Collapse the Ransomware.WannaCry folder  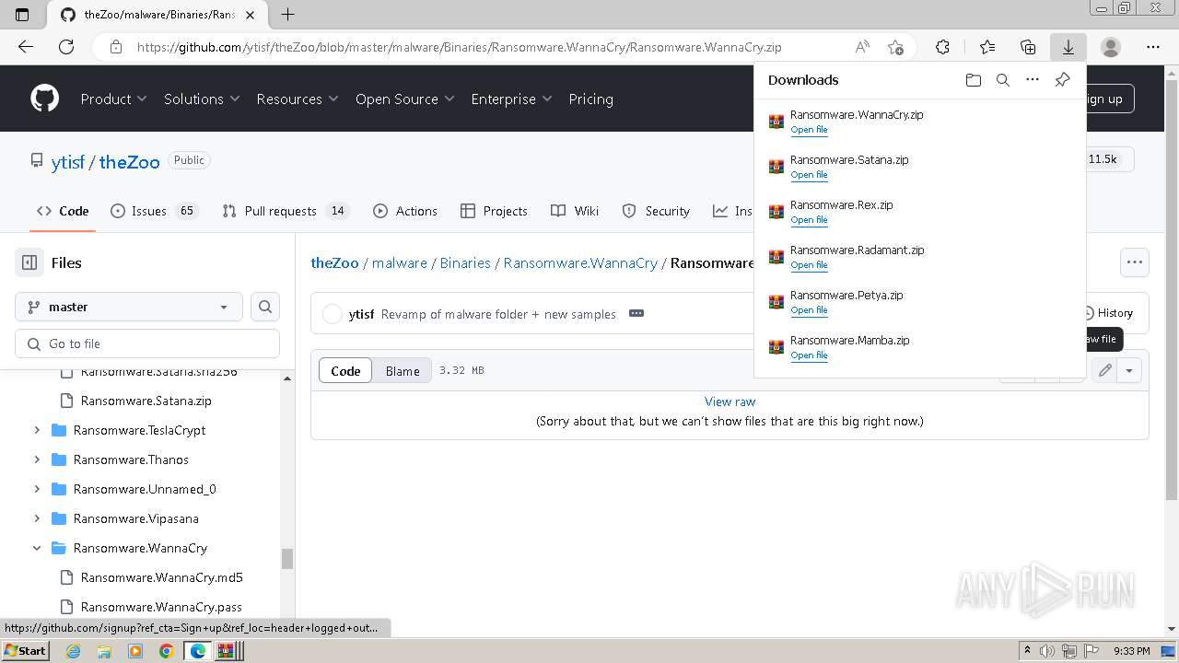point(37,548)
